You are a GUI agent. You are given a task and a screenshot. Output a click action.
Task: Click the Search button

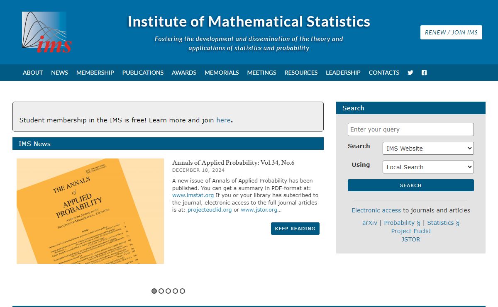click(411, 185)
